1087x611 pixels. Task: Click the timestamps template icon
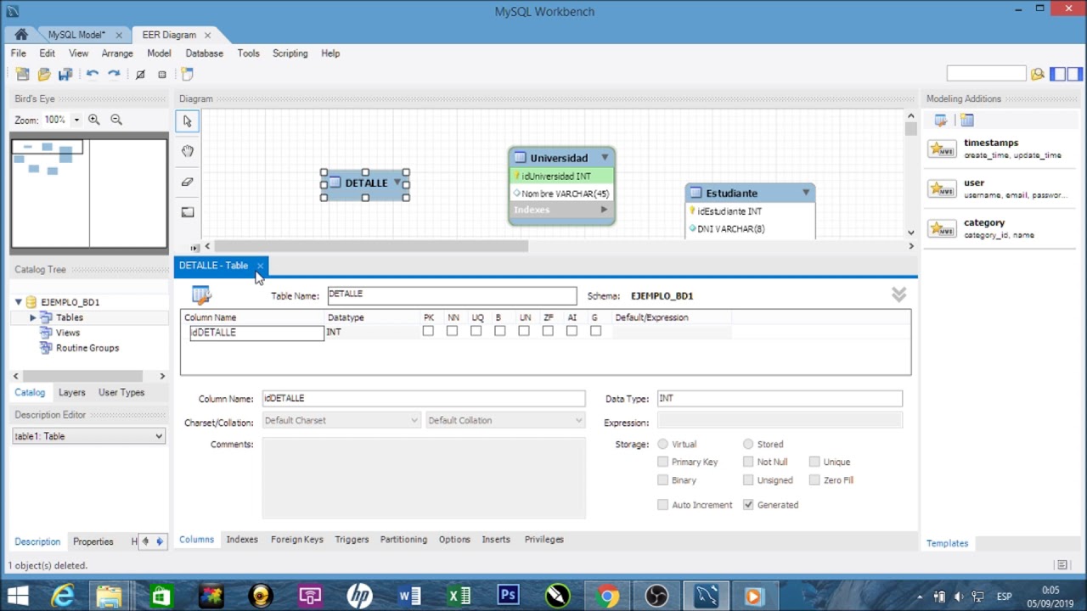tap(942, 149)
